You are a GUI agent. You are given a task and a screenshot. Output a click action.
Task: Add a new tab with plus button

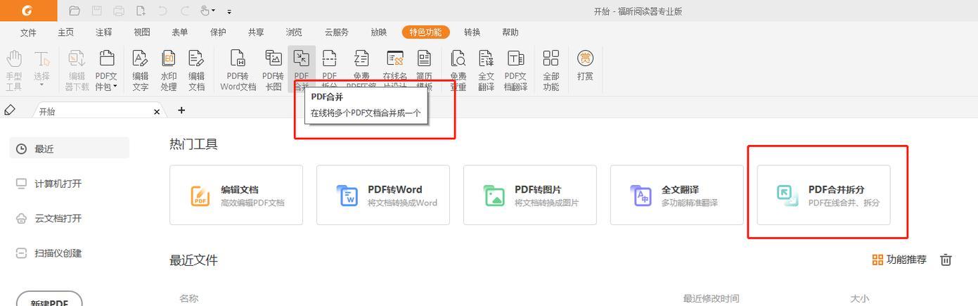(181, 110)
